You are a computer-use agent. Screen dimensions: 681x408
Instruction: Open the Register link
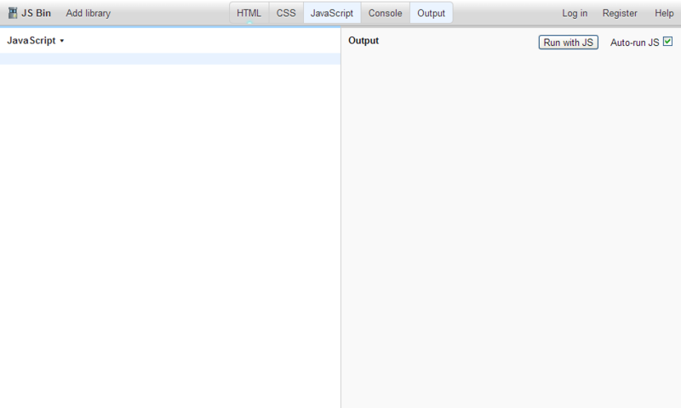point(620,13)
